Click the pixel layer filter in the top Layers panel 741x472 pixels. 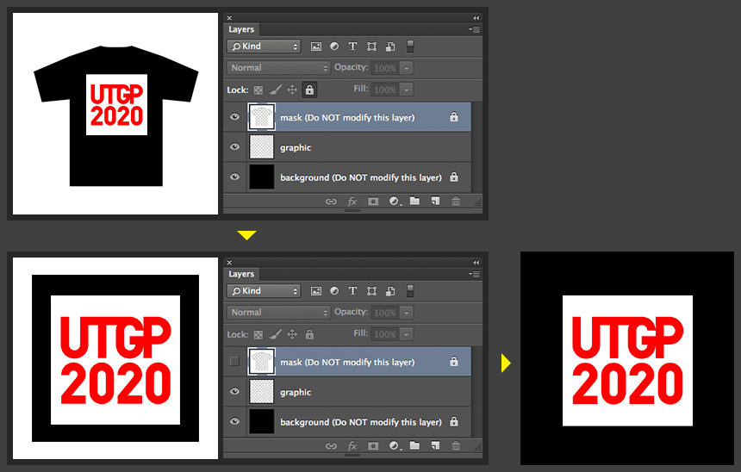pos(315,47)
